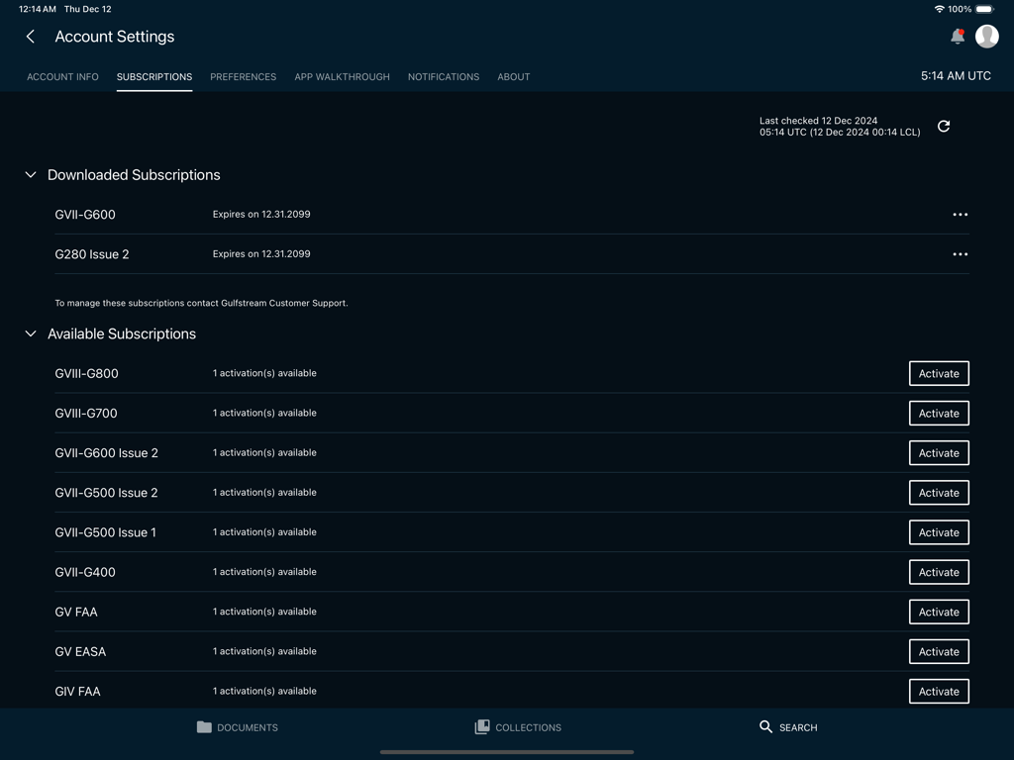Screen dimensions: 1014x760
Task: Click the back arrow in the header
Action: click(x=30, y=36)
